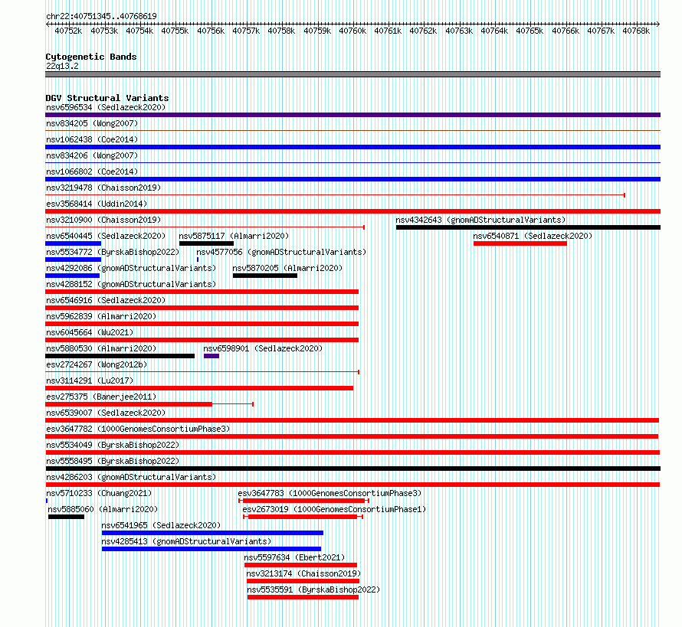Screen dimensions: 682x627
Task: Click nsv834206 (Wong2007) label
Action: point(92,155)
